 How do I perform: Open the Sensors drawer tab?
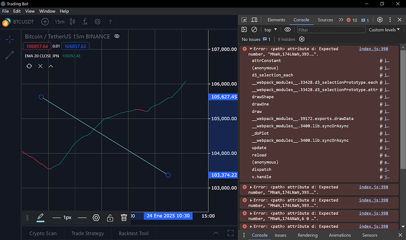point(370,235)
